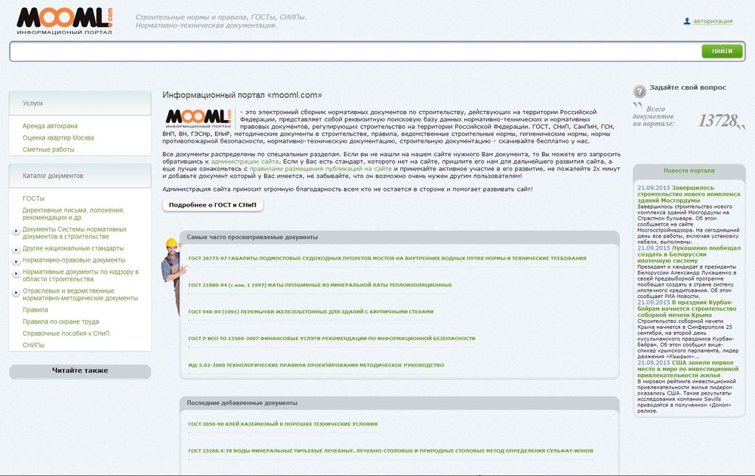Screen dimensions: 755x476
Task: Open Оценка квартир Москва link
Action: (x=58, y=137)
